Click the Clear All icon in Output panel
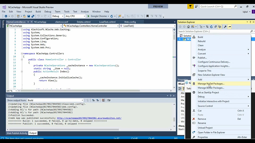This screenshot has width=255, height=143. pyautogui.click(x=103, y=100)
